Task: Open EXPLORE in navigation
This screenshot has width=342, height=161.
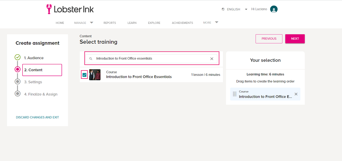Action: (x=154, y=23)
